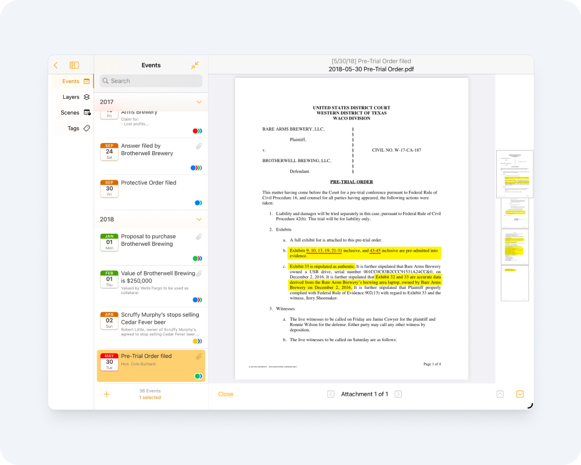Click layer dots on Scruffy Murphy's event
The image size is (581, 465).
coord(198,341)
